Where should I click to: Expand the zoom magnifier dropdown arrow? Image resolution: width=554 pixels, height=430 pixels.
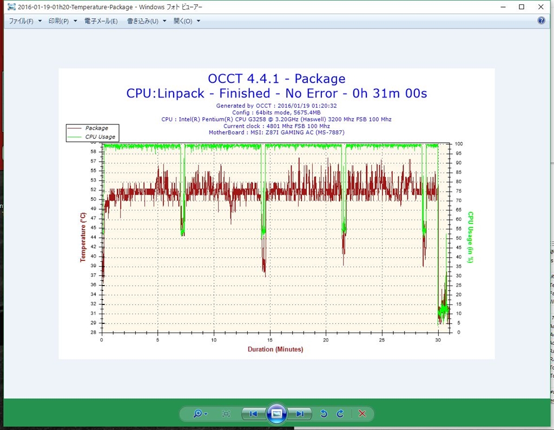(206, 414)
